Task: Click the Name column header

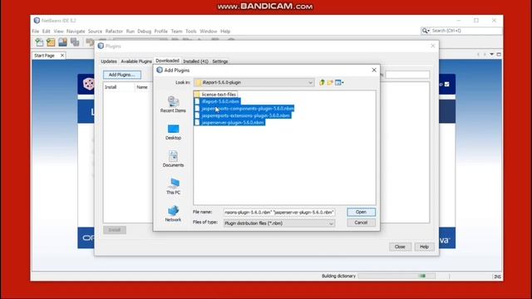Action: 142,87
